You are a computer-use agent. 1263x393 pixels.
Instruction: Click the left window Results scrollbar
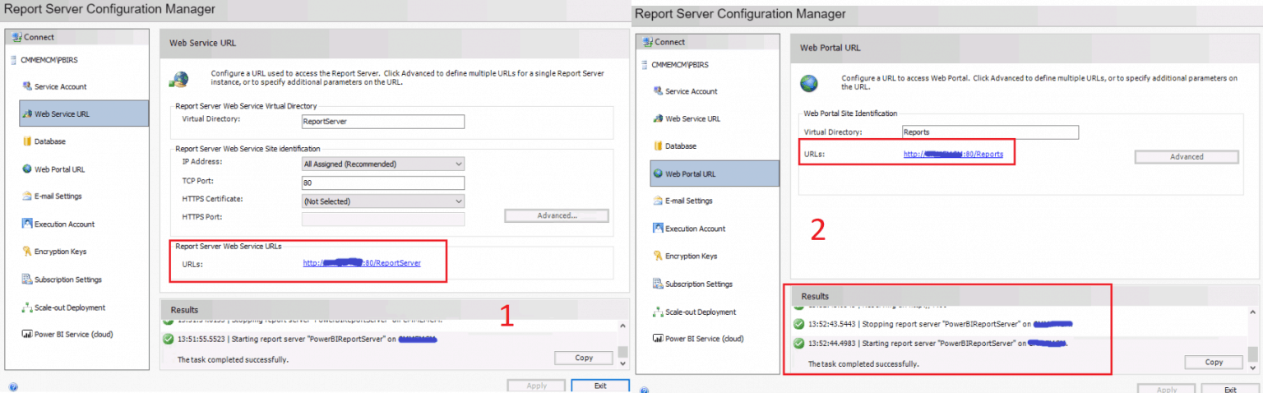[x=622, y=344]
